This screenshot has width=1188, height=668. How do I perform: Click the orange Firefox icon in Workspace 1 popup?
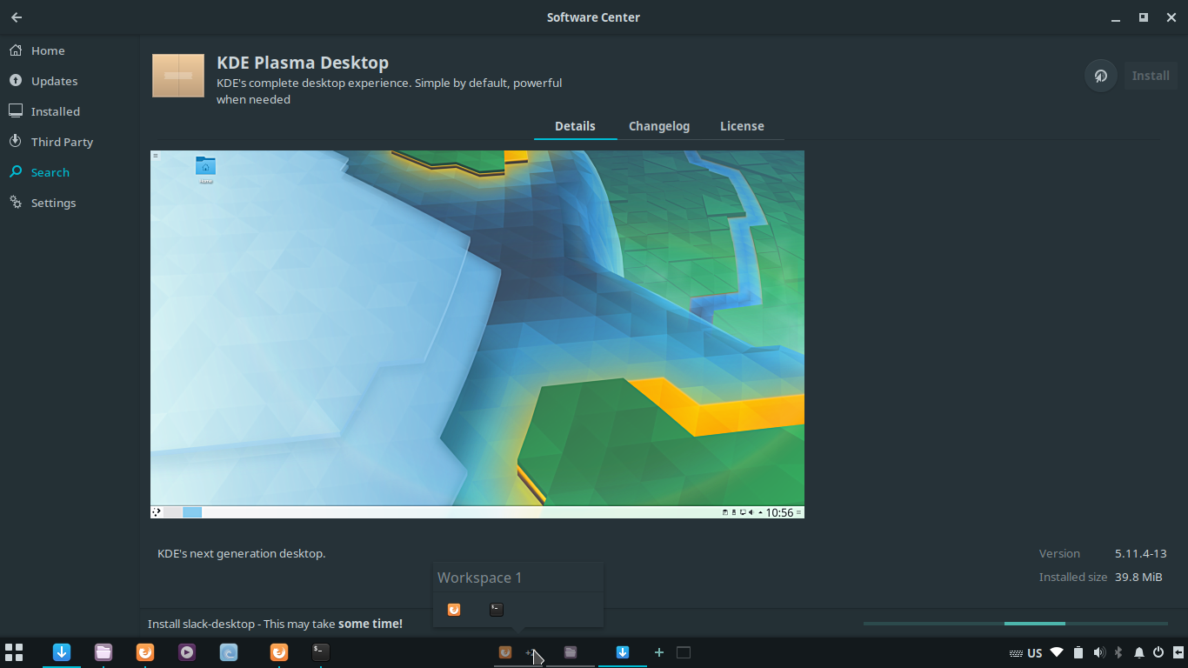point(454,610)
